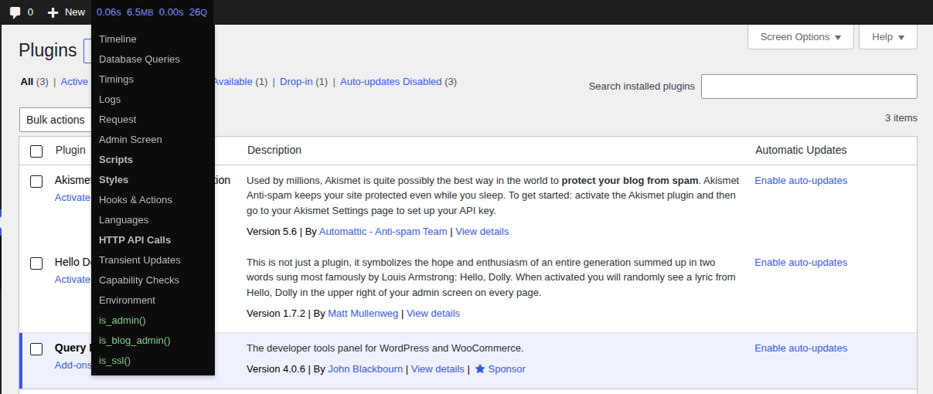
Task: Click the plus icon next to New
Action: (53, 12)
